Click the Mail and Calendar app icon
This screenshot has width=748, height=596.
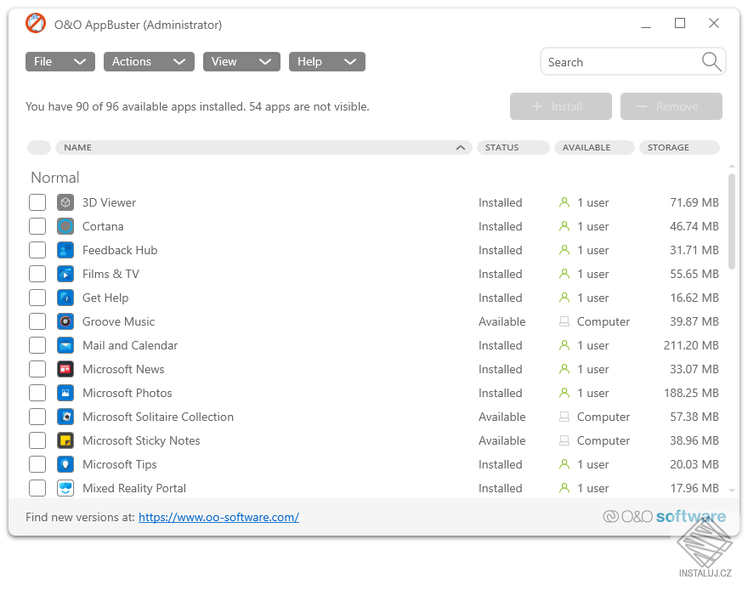point(65,345)
